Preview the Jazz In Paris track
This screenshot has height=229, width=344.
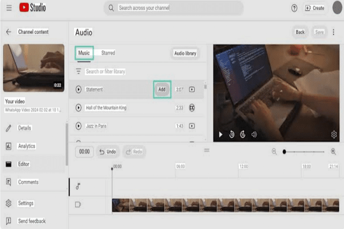pos(79,126)
